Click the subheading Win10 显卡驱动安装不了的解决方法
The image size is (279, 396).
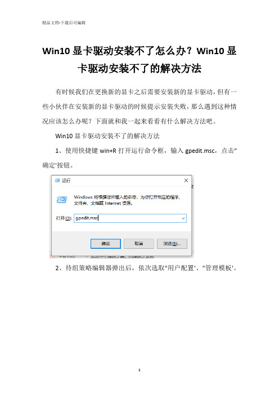coord(107,136)
